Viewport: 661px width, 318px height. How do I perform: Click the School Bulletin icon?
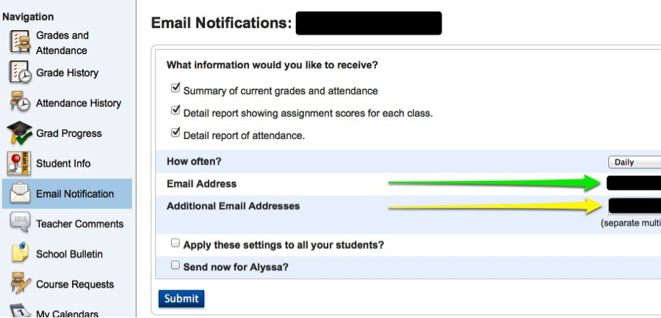click(x=19, y=254)
